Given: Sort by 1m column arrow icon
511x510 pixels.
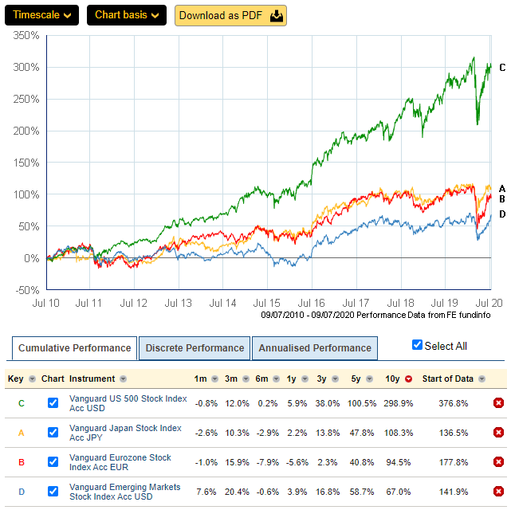Looking at the screenshot, I should click(214, 379).
